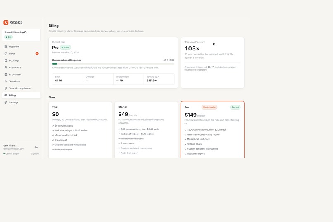Click the $49 Starter price

123,114
